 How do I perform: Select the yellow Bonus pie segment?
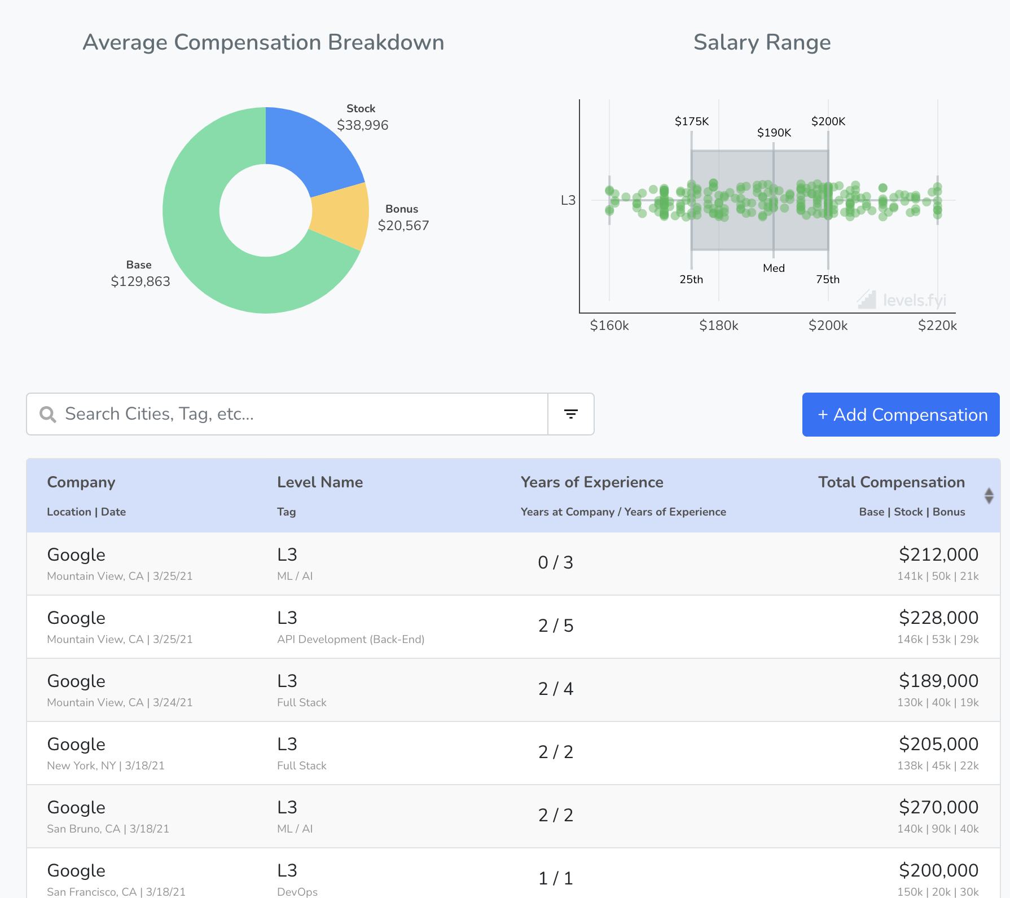coord(341,216)
